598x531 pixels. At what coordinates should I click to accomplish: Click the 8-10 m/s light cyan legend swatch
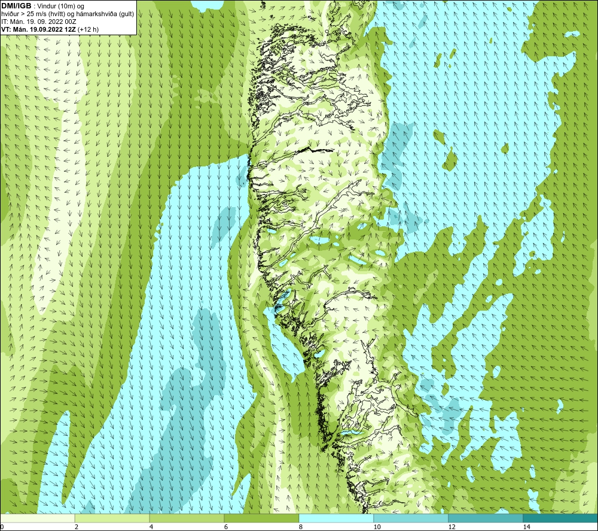point(336,518)
